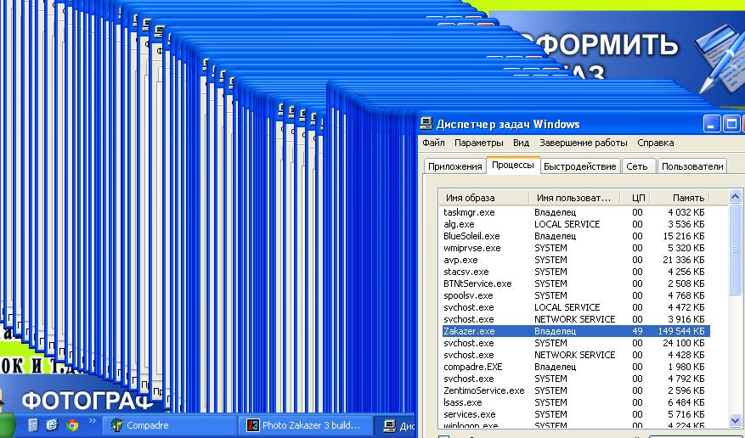
Task: Select the spoolsv.exe process
Action: 576,295
